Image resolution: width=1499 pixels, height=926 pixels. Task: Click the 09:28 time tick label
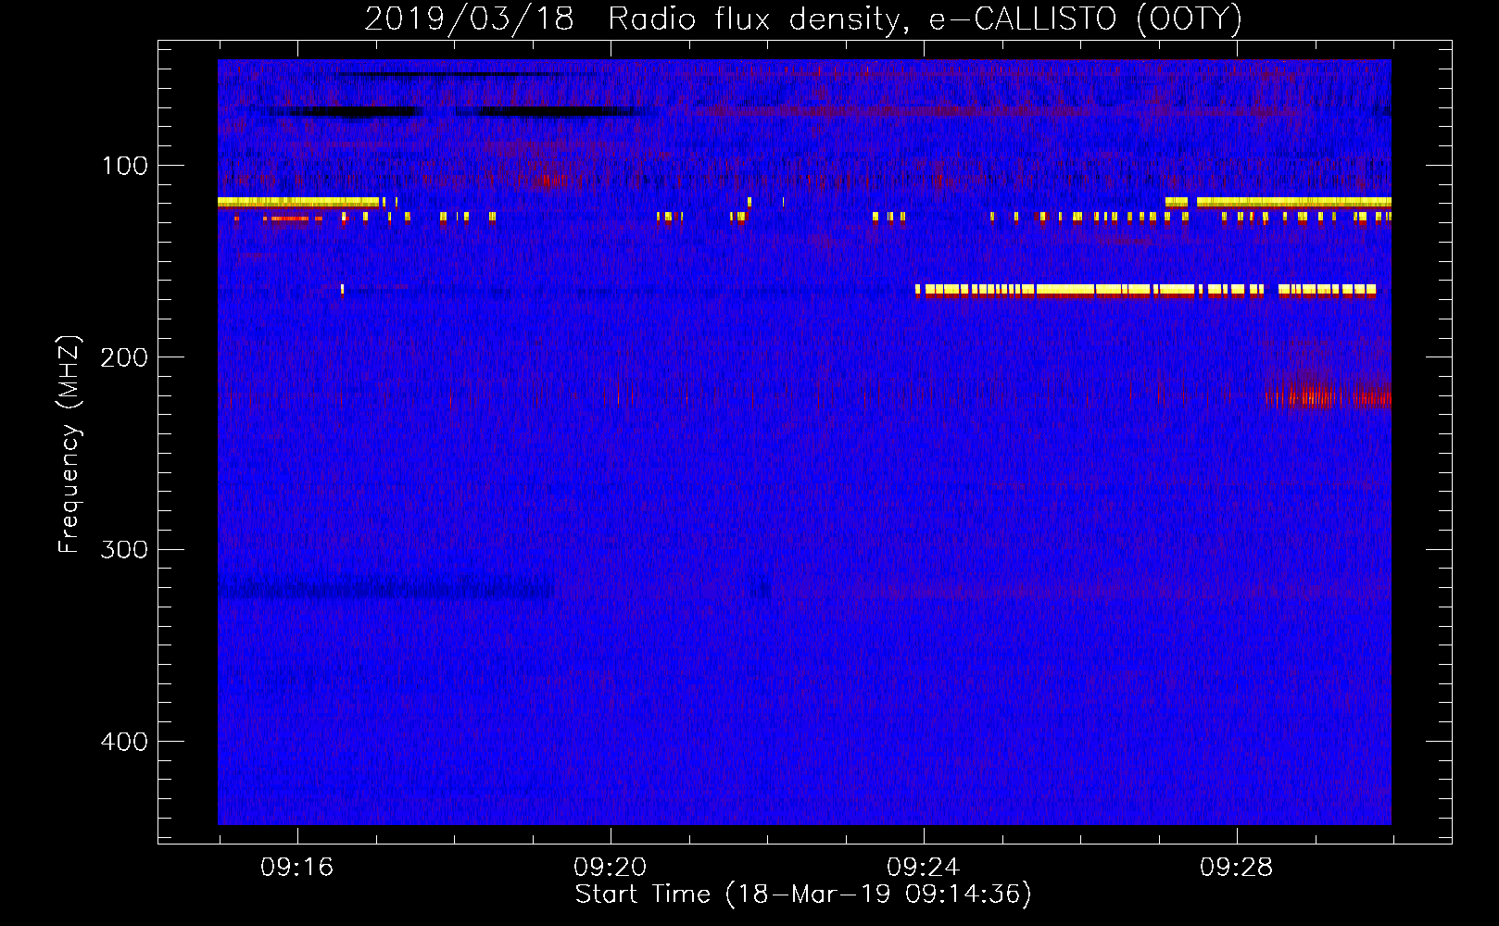pos(1236,868)
